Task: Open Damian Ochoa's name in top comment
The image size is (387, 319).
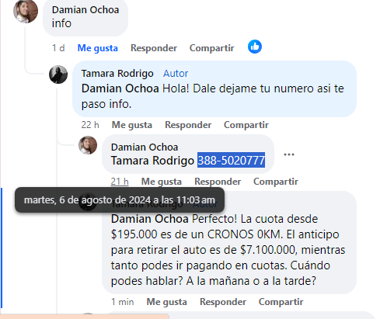Action: coord(85,10)
